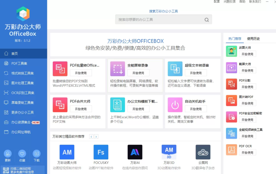The width and height of the screenshot is (276, 174).
Task: Click the QR code scan icon
Action: click(x=6, y=170)
